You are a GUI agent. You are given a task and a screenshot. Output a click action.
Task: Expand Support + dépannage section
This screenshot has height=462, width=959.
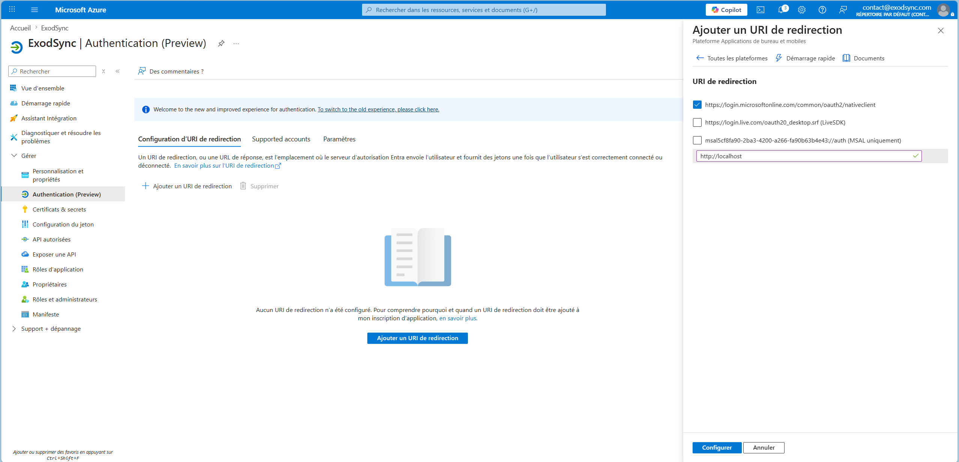tap(14, 328)
